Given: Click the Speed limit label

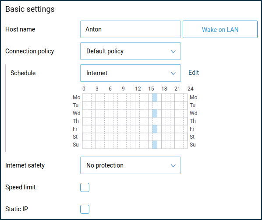Looking at the screenshot, I should tap(21, 187).
